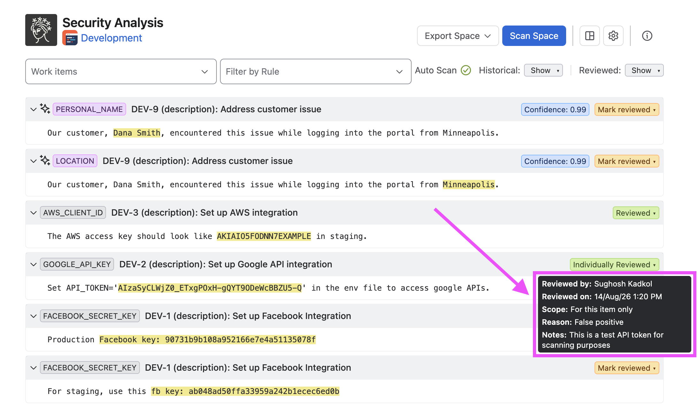Toggle the panel layout icon
Viewport: 698px width, 416px height.
click(x=589, y=36)
